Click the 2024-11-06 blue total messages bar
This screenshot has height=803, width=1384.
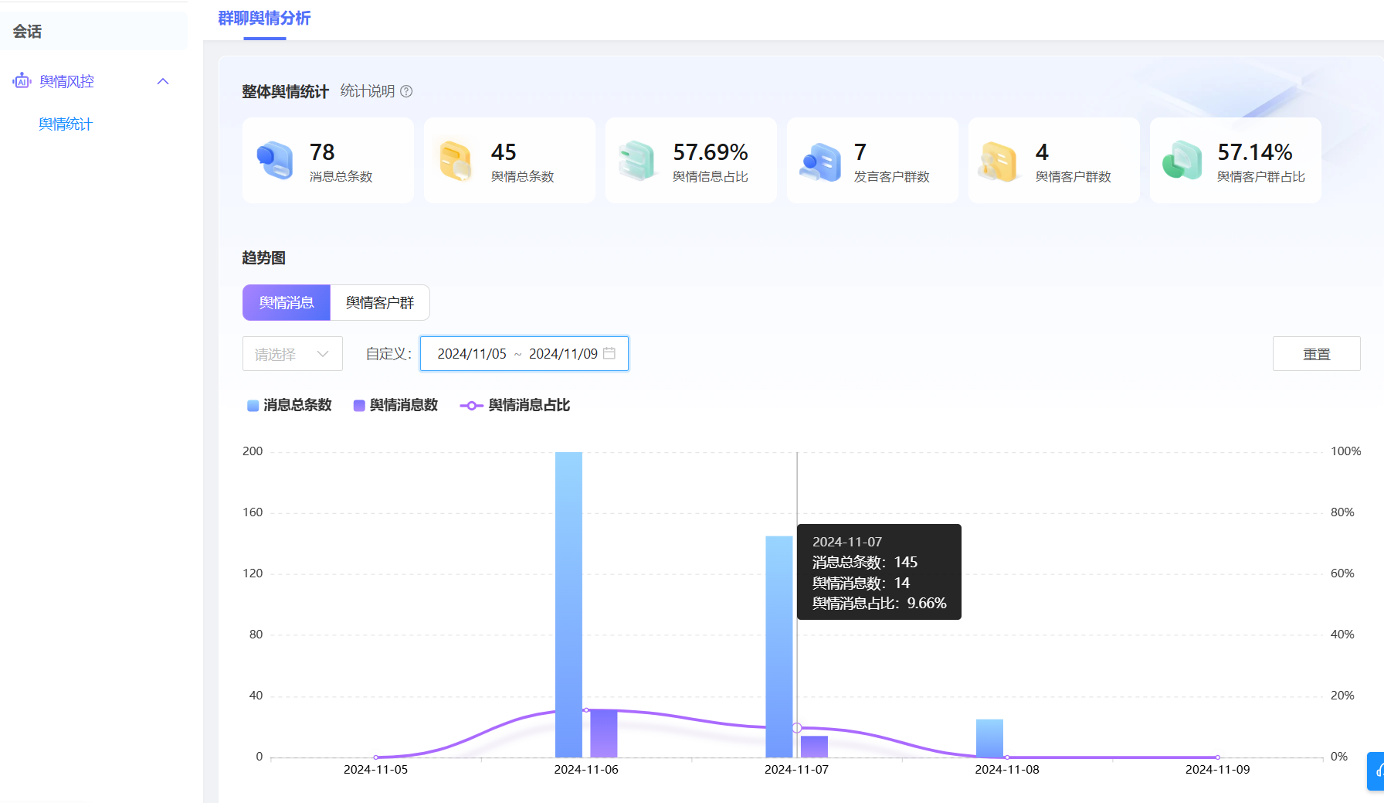pos(568,604)
